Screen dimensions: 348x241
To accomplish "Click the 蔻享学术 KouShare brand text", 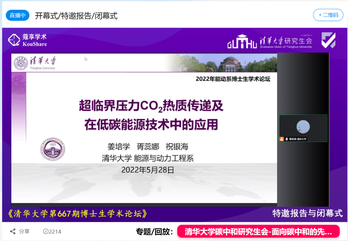I will click(35, 40).
